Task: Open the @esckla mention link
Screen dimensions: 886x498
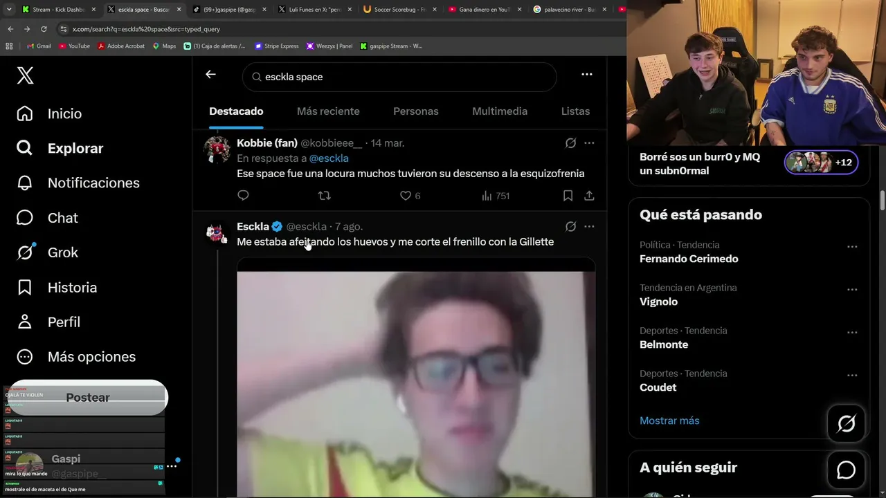Action: [x=329, y=158]
